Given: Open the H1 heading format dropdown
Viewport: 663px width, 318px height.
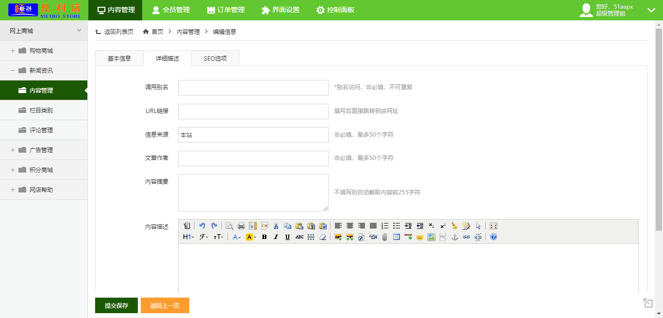Looking at the screenshot, I should pyautogui.click(x=188, y=237).
